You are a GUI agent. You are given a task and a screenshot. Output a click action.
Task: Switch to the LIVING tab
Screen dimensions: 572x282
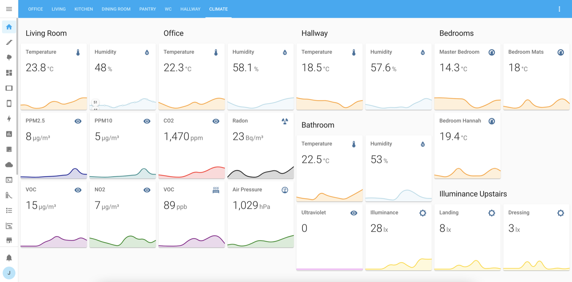[x=59, y=9]
